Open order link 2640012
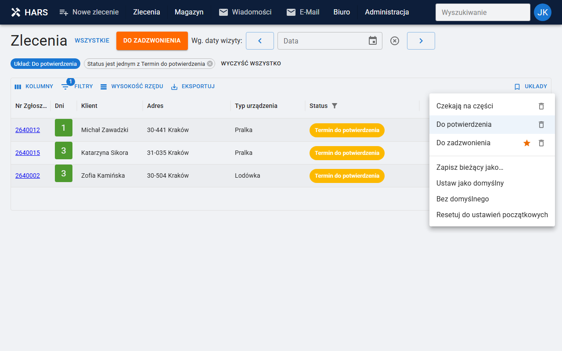 click(x=28, y=130)
